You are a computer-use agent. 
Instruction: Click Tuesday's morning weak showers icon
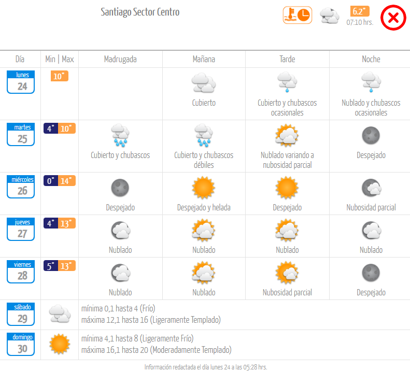tap(204, 135)
